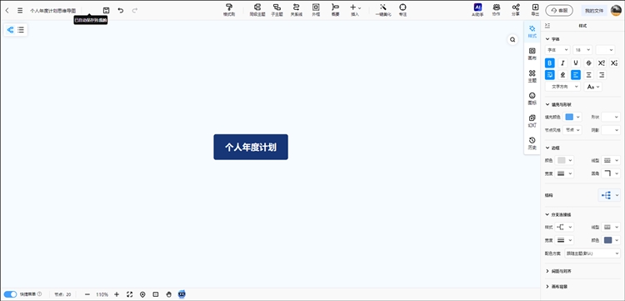Enable focus mode (专注)

pos(402,10)
